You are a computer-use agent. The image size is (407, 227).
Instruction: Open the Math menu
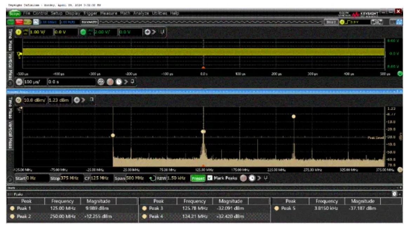(x=125, y=13)
